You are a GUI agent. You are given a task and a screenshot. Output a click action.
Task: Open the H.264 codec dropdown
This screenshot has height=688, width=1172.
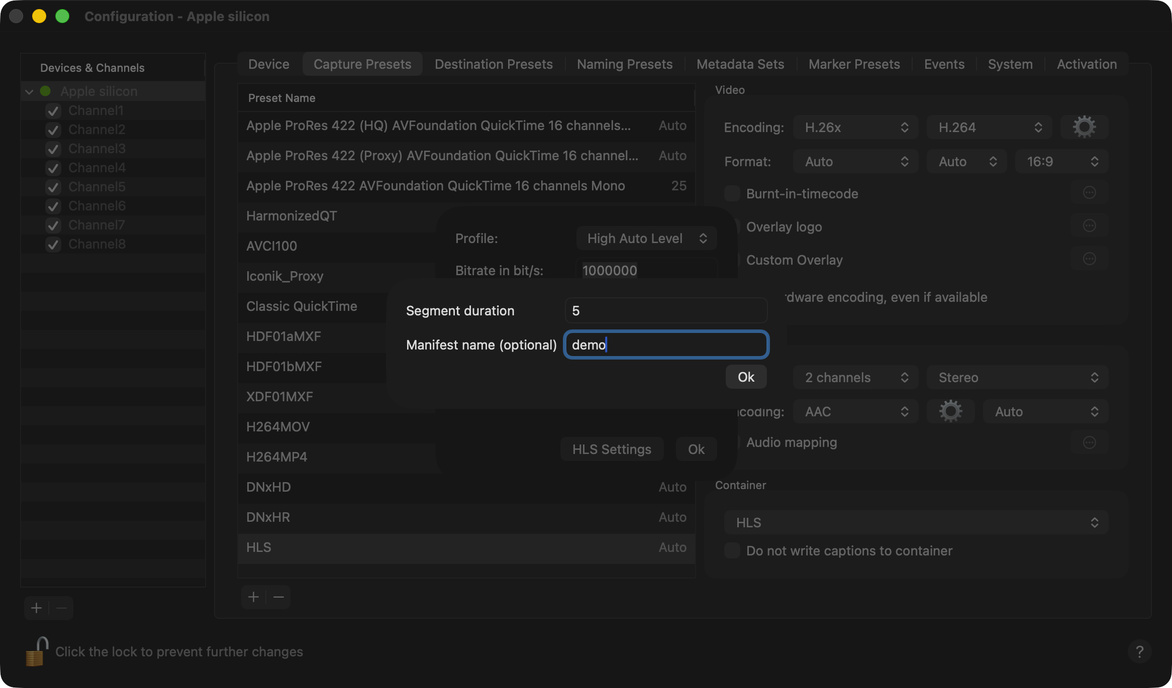[x=990, y=127]
